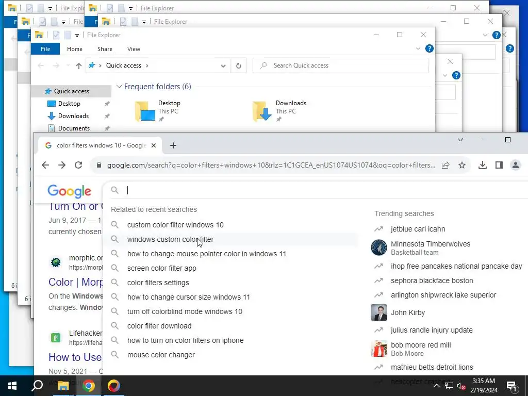
Task: Select the color filters windows 10 tab
Action: click(x=101, y=145)
